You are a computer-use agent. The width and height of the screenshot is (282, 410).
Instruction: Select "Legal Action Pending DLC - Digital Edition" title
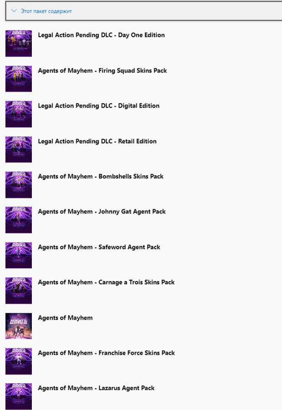(x=99, y=106)
